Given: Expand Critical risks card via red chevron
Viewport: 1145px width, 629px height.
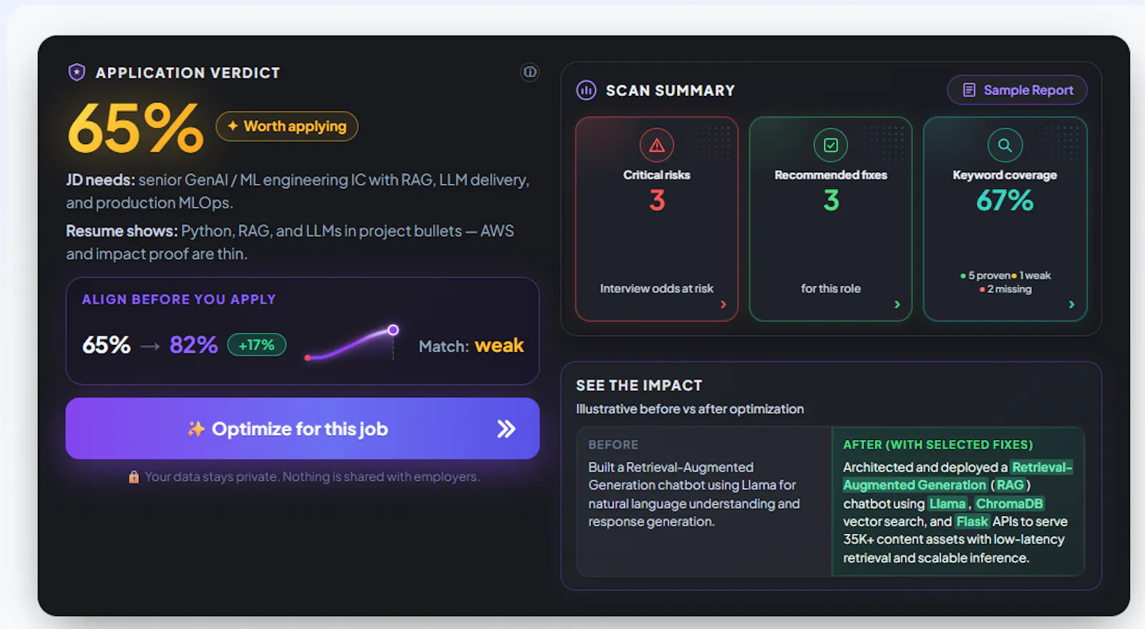Looking at the screenshot, I should (723, 305).
